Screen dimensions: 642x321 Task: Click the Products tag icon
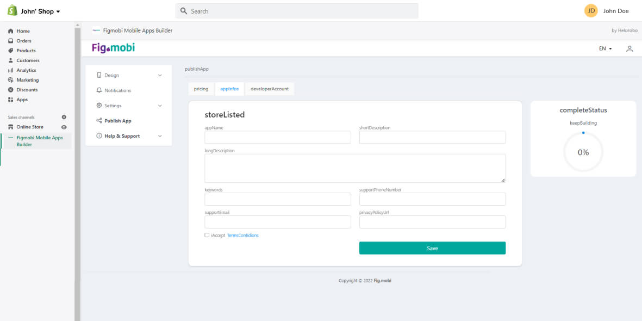10,51
